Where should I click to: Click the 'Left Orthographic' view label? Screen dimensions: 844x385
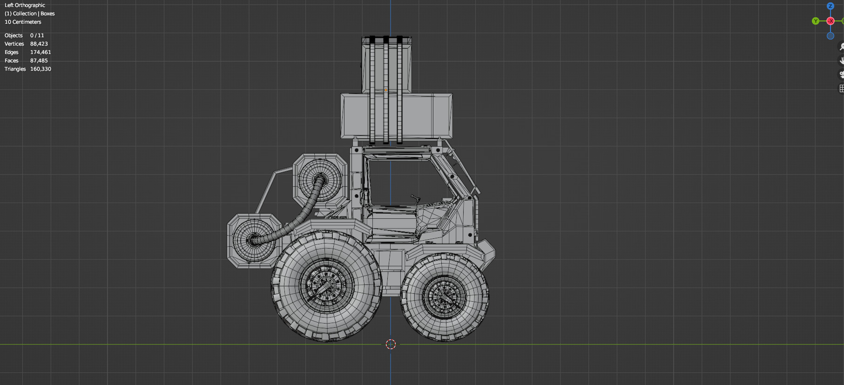click(25, 5)
